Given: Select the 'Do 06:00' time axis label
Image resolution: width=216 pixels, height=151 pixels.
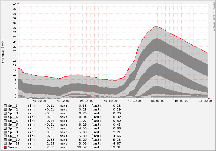Looking at the screenshot, I should (205, 101).
